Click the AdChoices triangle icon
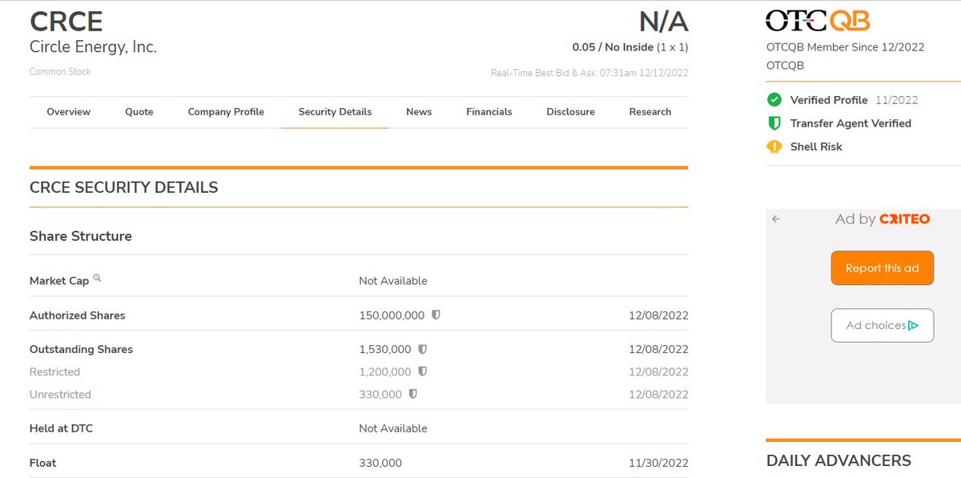 click(x=913, y=325)
